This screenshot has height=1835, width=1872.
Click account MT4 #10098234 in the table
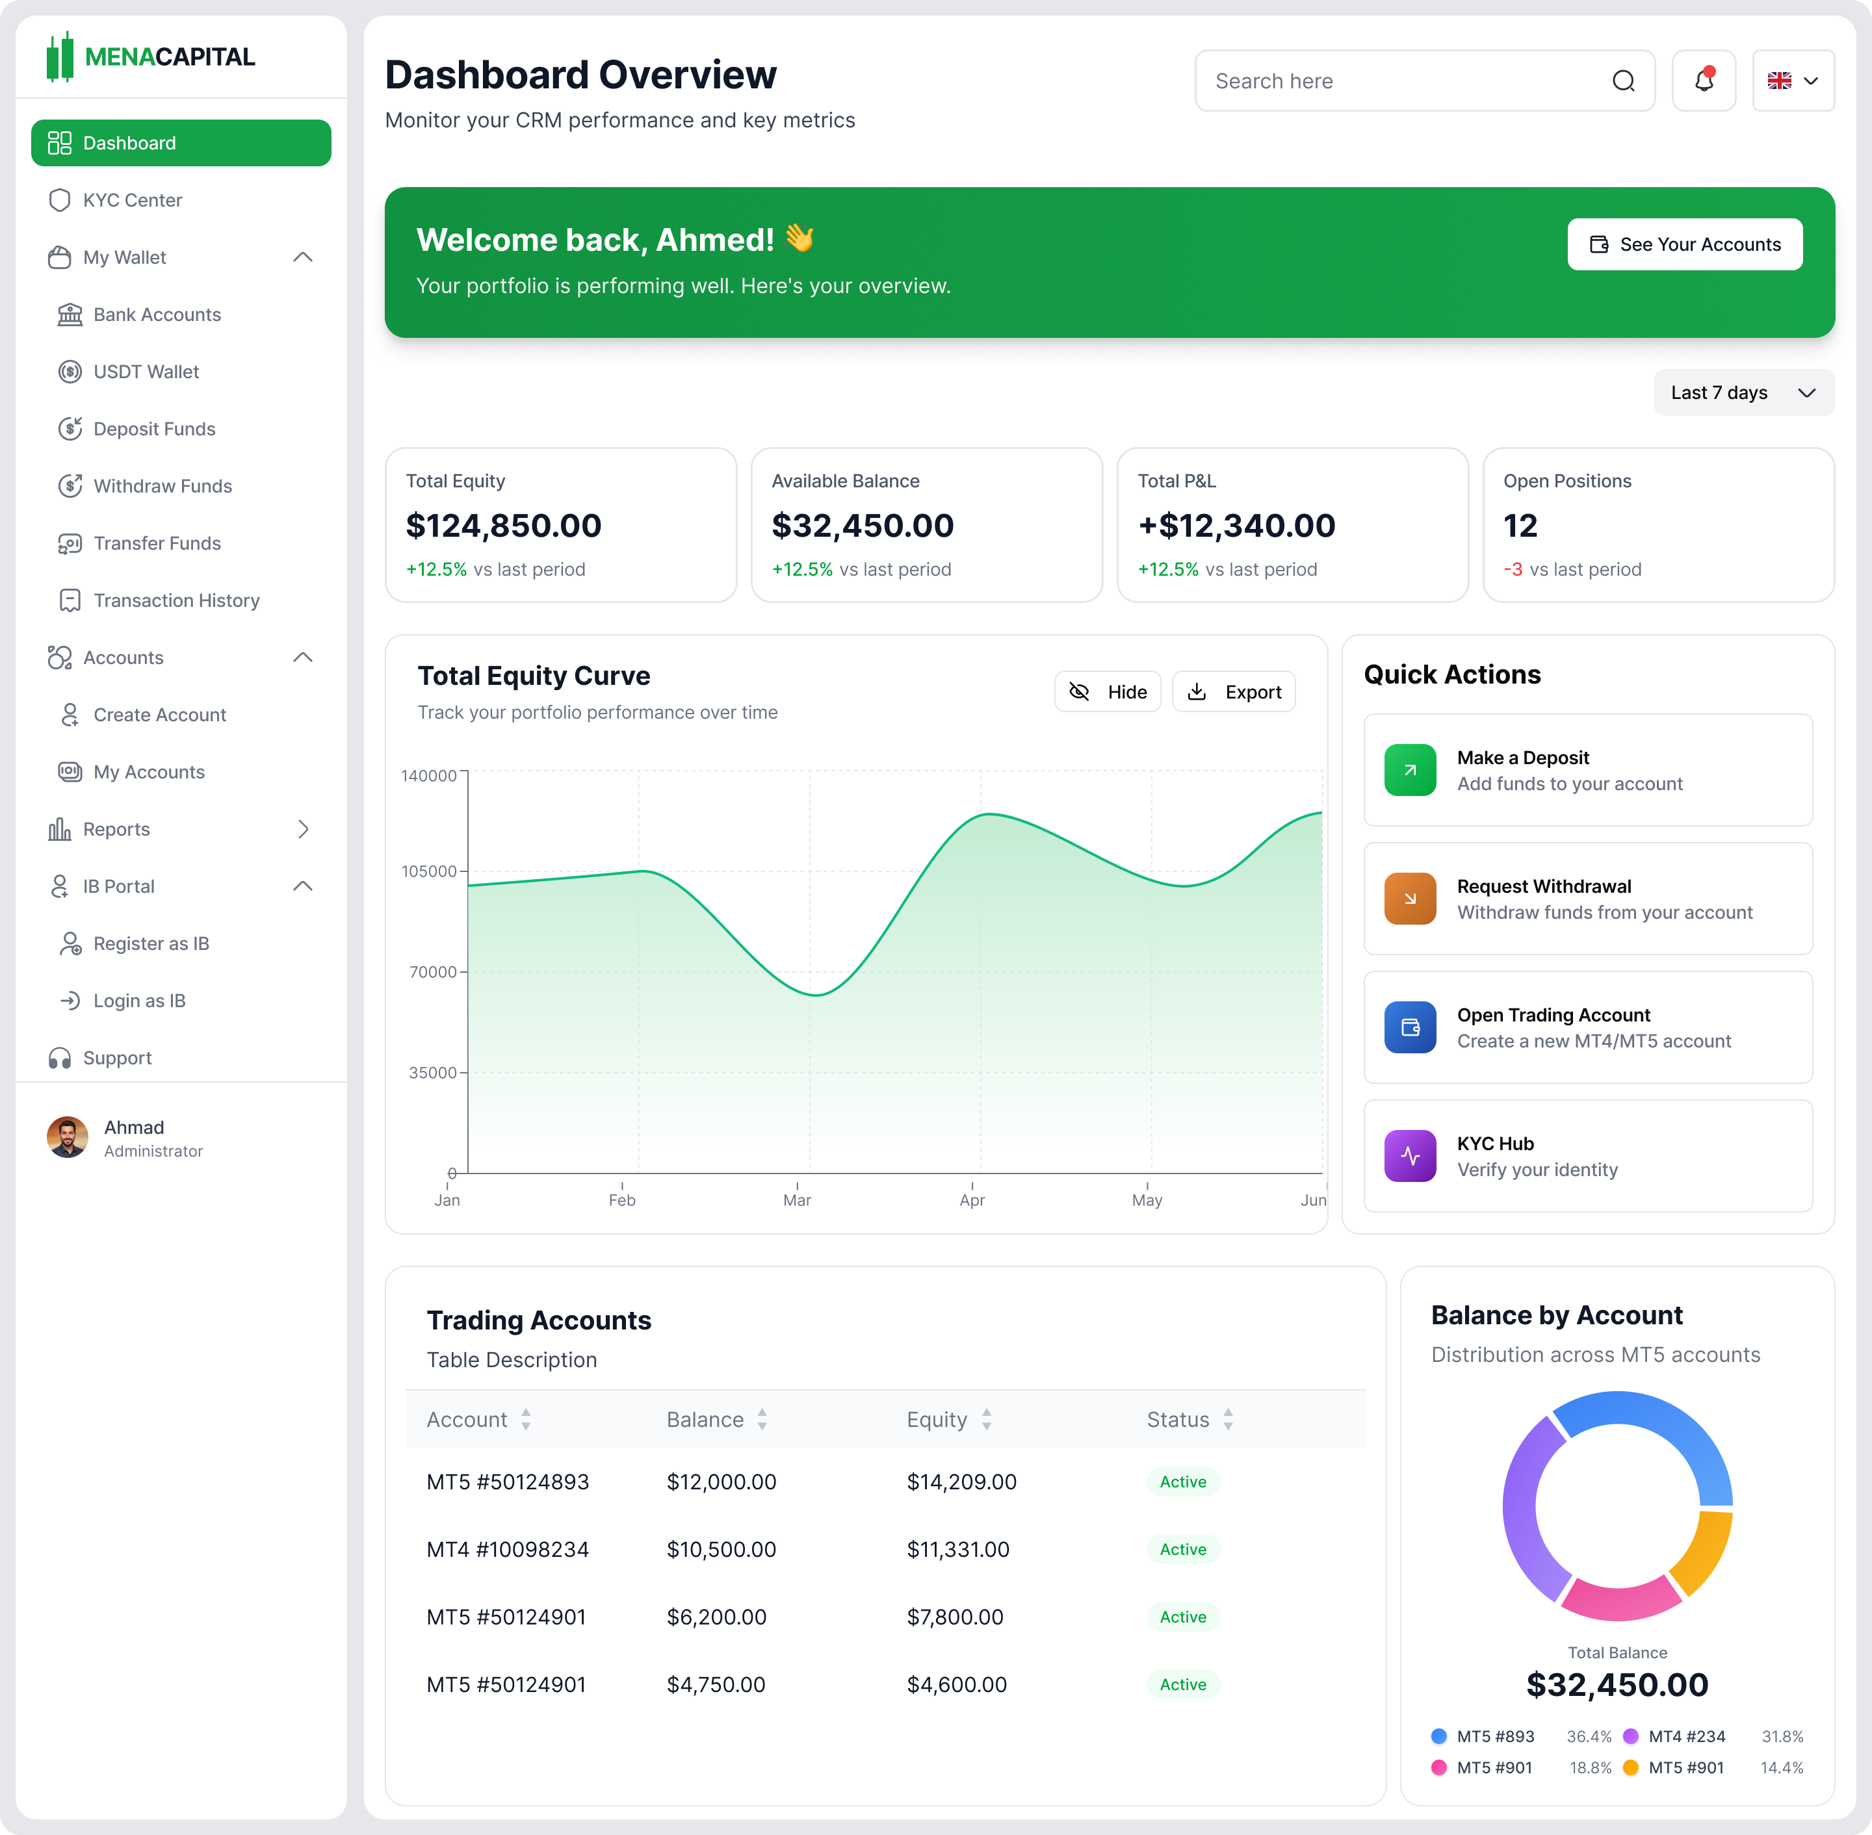tap(508, 1548)
